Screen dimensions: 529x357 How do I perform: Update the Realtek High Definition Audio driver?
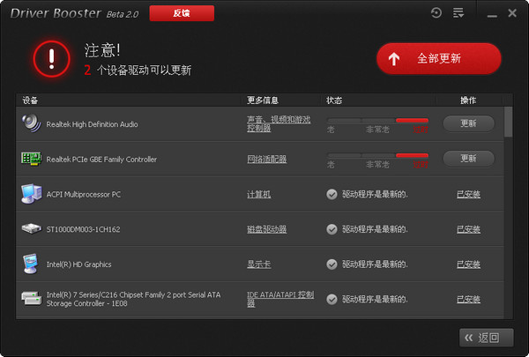pyautogui.click(x=468, y=123)
